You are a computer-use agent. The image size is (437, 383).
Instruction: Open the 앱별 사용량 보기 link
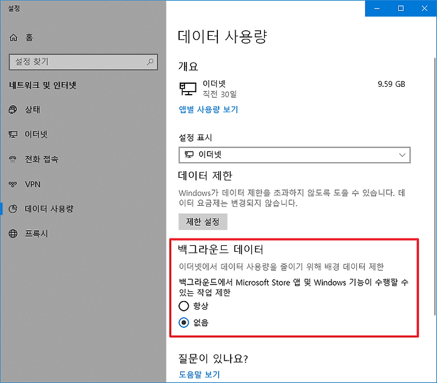(208, 109)
